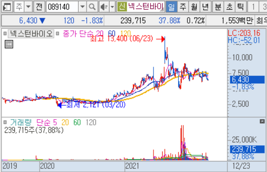This screenshot has height=172, width=267.
Task: Click the interval button labeled 1
Action: 253,7
